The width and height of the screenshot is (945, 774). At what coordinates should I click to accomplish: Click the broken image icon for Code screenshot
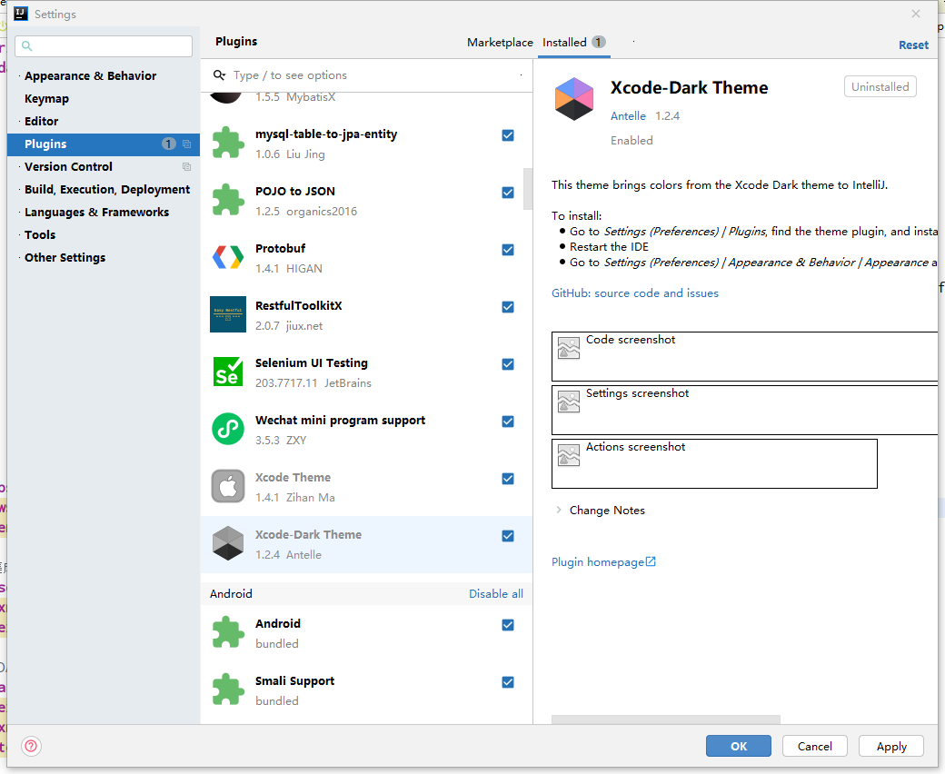(x=568, y=348)
